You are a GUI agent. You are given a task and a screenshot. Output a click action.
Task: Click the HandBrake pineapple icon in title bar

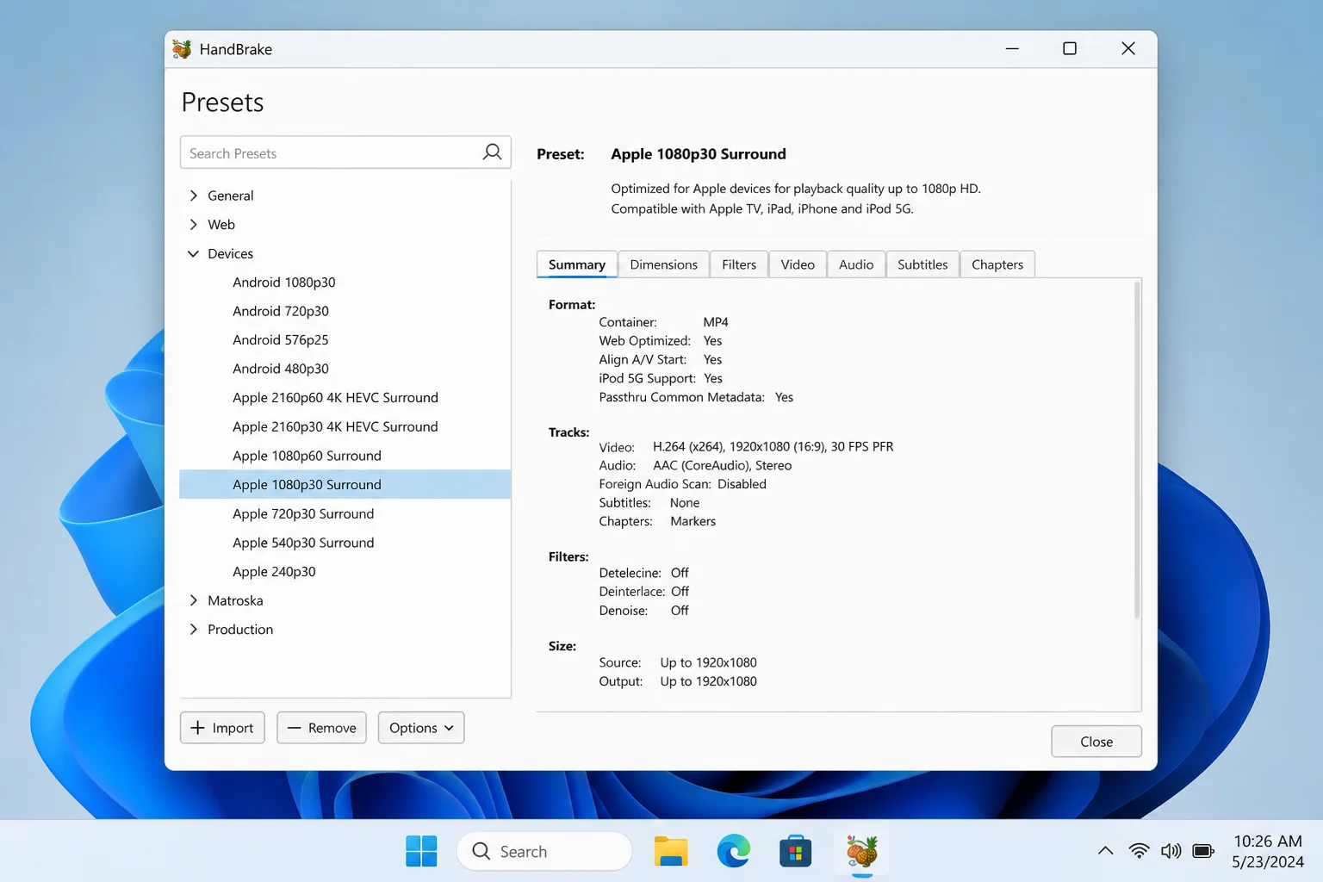tap(182, 49)
